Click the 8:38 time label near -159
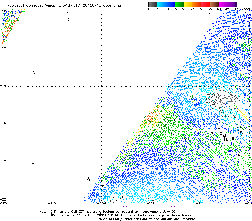252x221 pixels. click(x=125, y=206)
